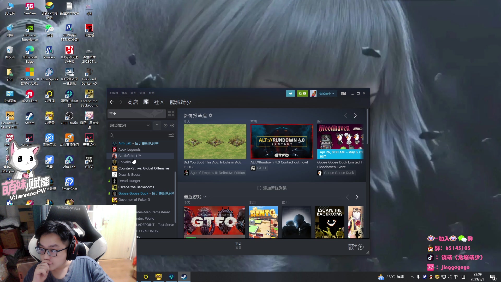
Task: Open advanced filter options in library search
Action: point(171,135)
